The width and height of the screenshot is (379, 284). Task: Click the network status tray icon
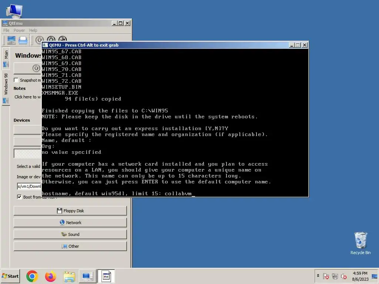point(335,276)
